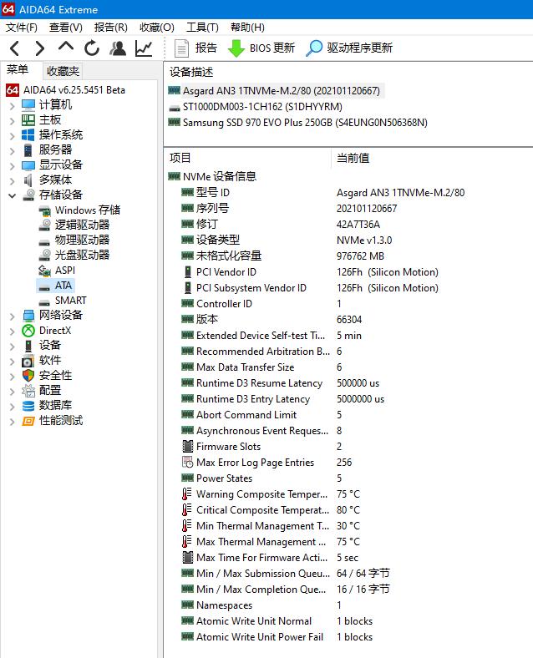Expand the 服务器 tree node
Viewport: 533px width, 658px height.
(13, 150)
